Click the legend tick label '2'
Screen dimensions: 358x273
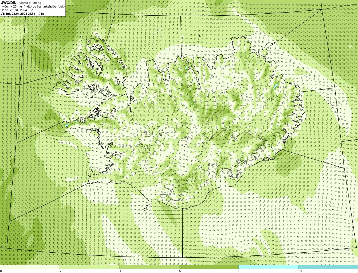(x=60, y=271)
